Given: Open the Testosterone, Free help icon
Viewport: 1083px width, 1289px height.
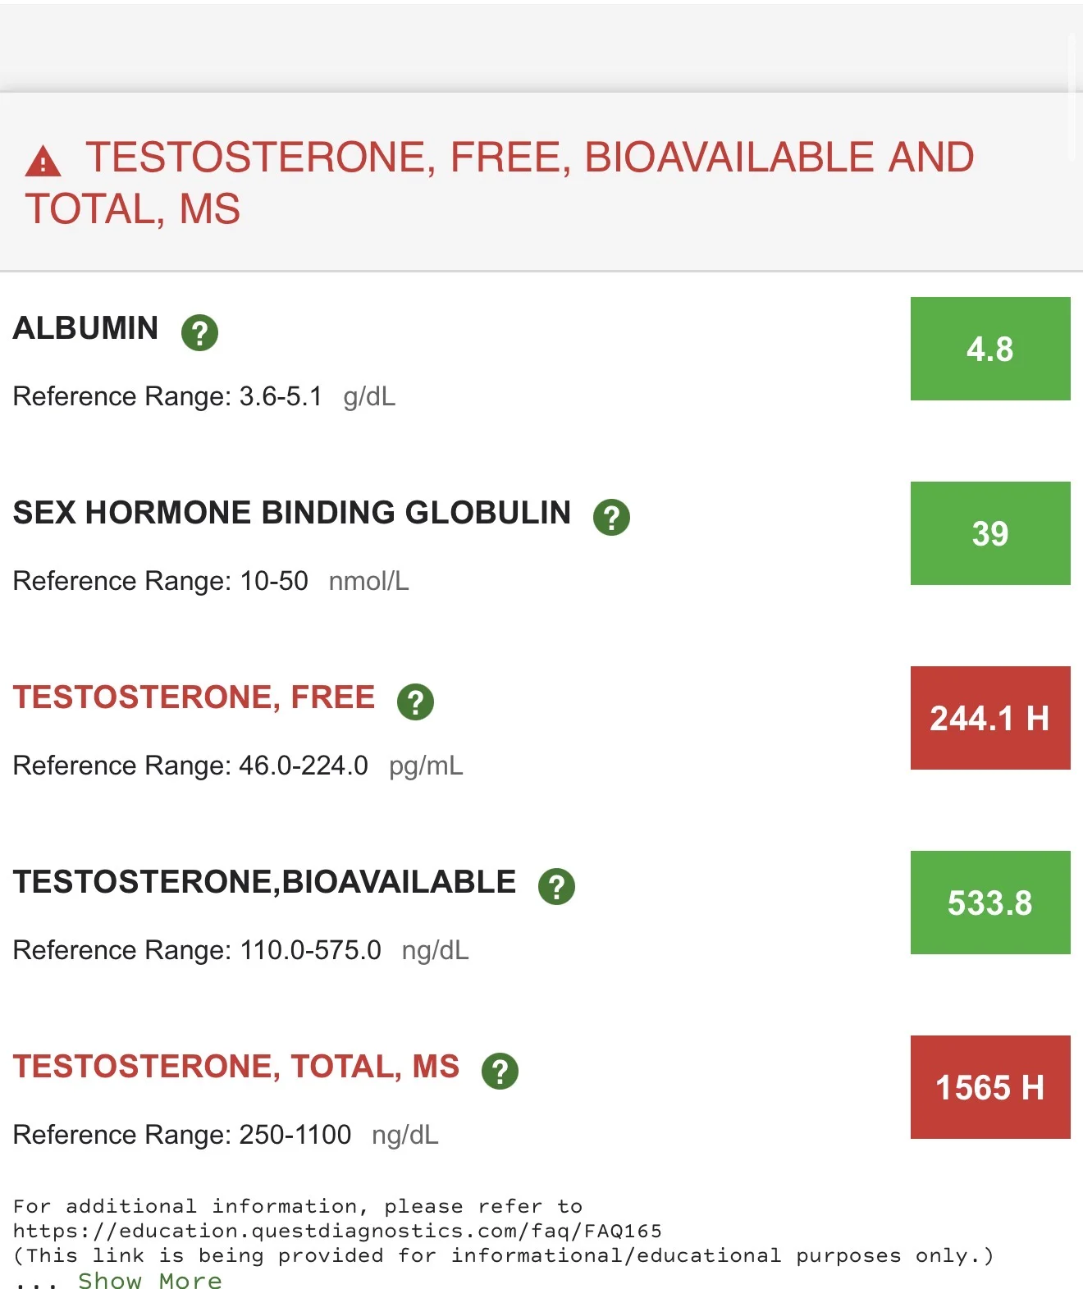Looking at the screenshot, I should (415, 702).
